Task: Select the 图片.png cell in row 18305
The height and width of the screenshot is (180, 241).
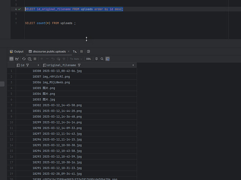Action: pos(89,88)
